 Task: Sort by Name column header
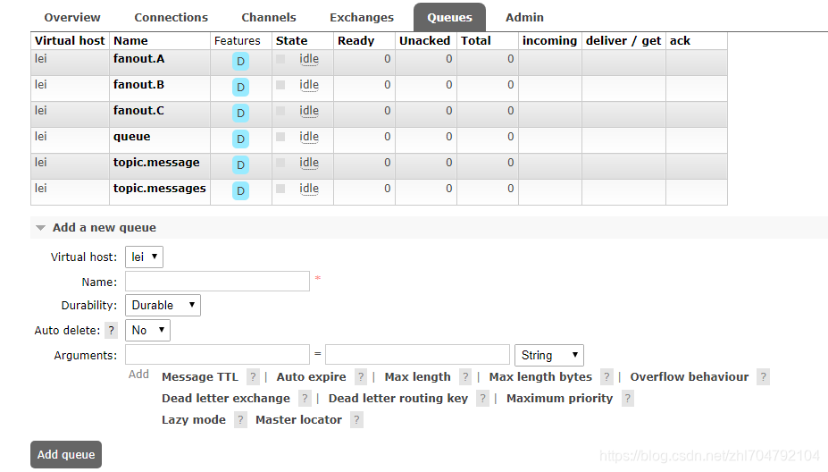tap(130, 41)
